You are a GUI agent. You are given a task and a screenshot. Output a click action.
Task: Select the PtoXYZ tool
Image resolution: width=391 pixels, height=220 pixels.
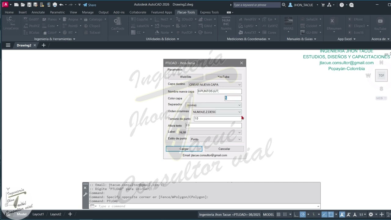(x=31, y=26)
